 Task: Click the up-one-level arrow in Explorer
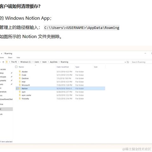point(3,62)
